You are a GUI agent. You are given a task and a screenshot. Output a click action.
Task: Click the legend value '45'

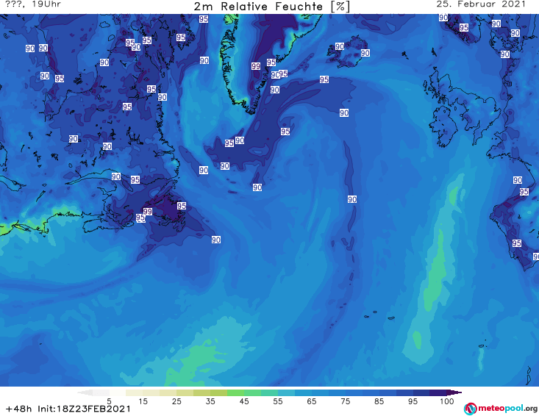[x=244, y=401]
